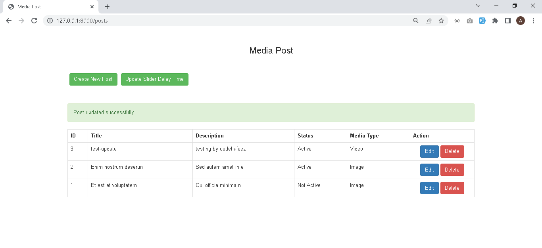The width and height of the screenshot is (542, 248).
Task: Reload the current page
Action: coord(34,21)
